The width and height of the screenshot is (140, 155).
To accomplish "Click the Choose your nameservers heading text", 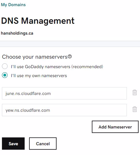I will point(35,57).
